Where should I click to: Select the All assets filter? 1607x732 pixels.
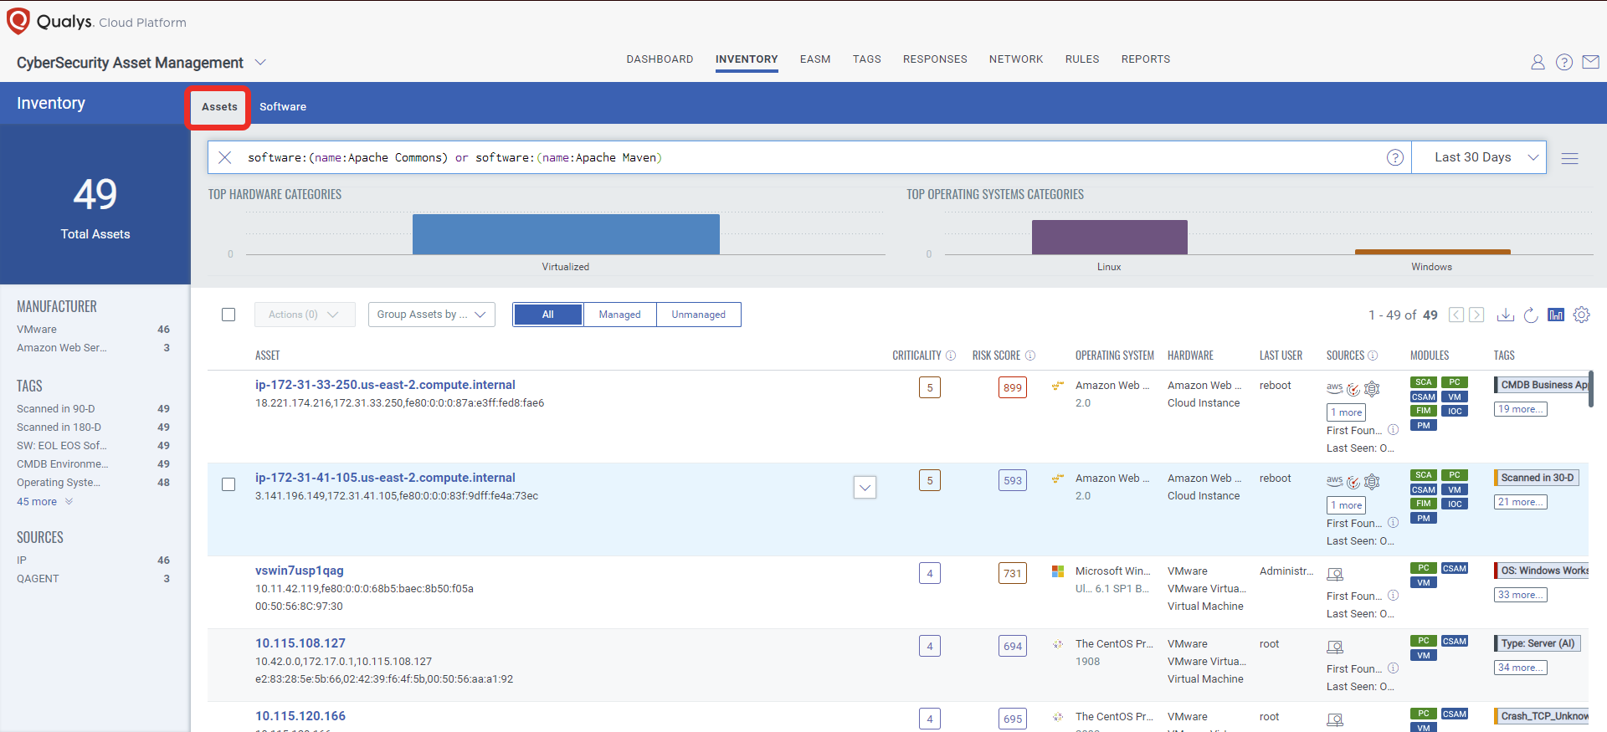coord(548,315)
